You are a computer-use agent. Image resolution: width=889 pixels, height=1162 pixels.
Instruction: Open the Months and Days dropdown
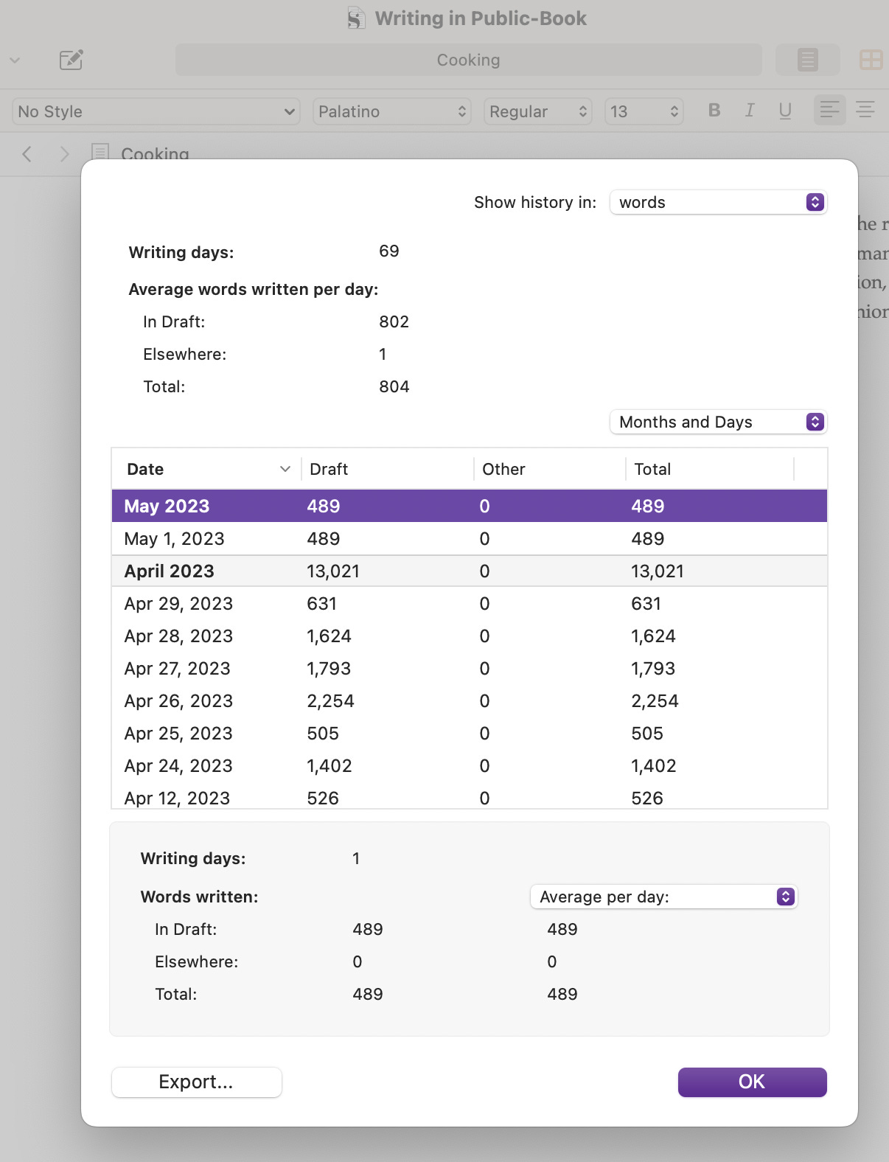719,422
